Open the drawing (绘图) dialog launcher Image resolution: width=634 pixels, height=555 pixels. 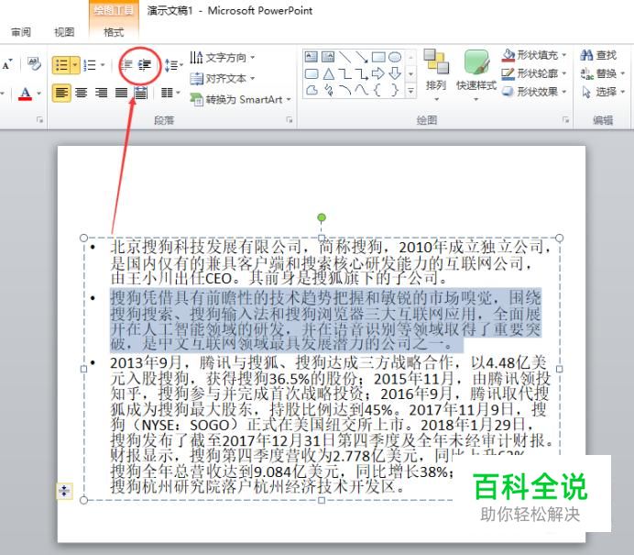coord(565,120)
